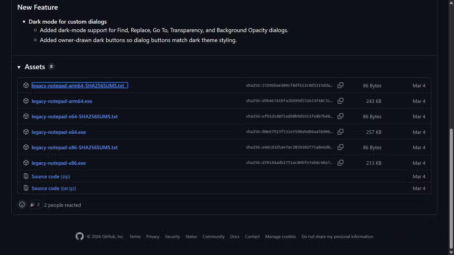Click the sha256:d70144adb2751ac0bbfe7ab0c60a7 hash text
Viewport: 454px width, 255px height.
[x=289, y=162]
